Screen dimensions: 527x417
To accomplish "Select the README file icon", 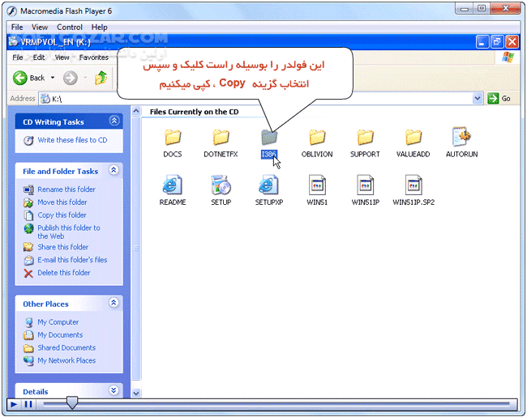I will pos(173,185).
